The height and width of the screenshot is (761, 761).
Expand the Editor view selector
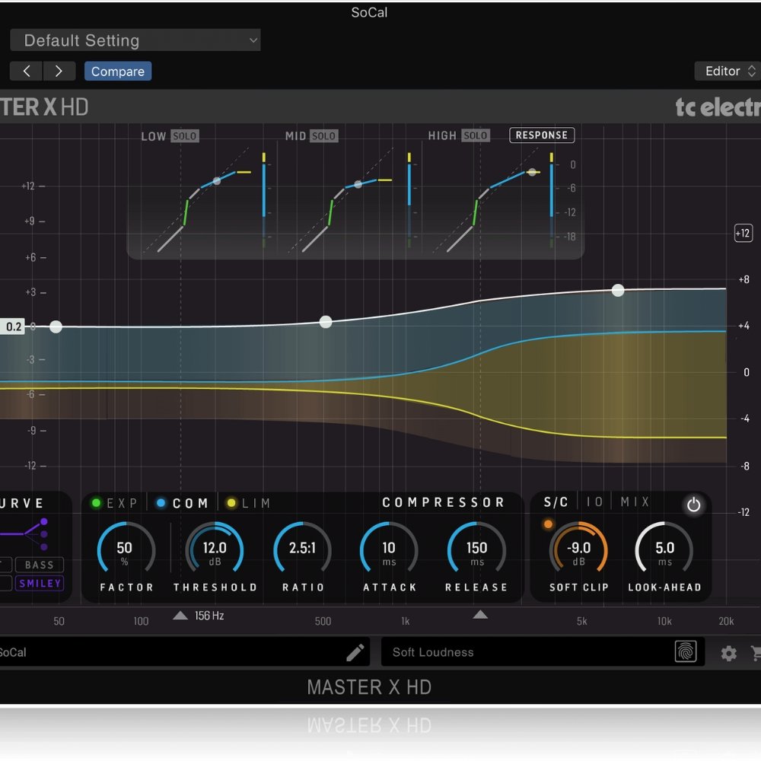[728, 72]
